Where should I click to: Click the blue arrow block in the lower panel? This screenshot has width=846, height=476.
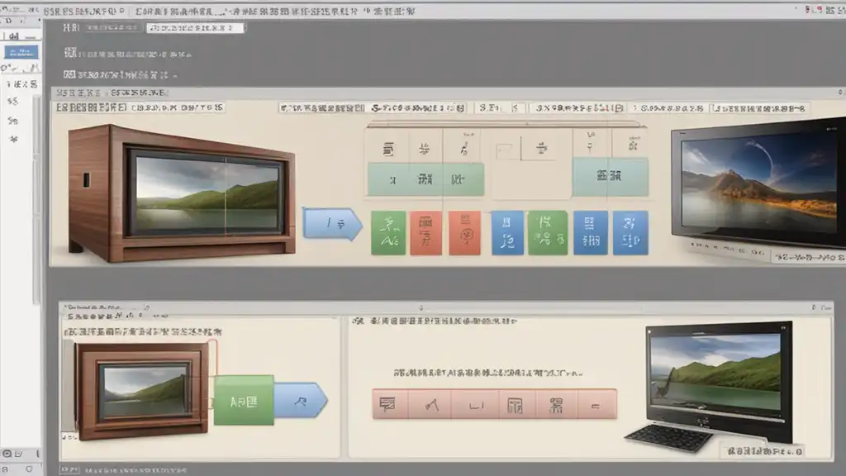[x=301, y=401]
